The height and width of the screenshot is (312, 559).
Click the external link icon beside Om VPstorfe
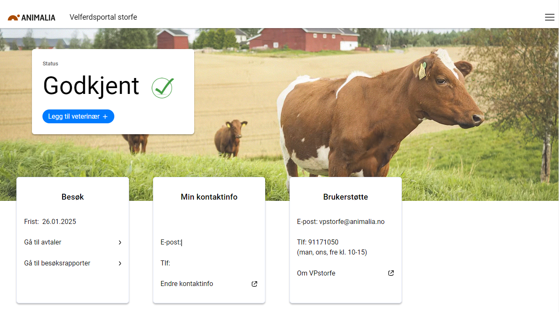[391, 273]
